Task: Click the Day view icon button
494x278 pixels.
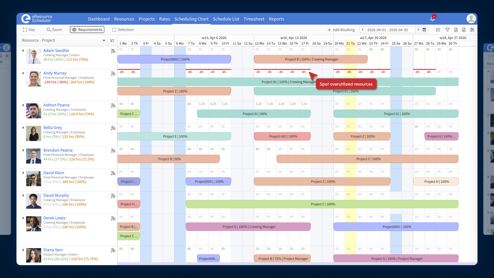Action: (x=29, y=30)
